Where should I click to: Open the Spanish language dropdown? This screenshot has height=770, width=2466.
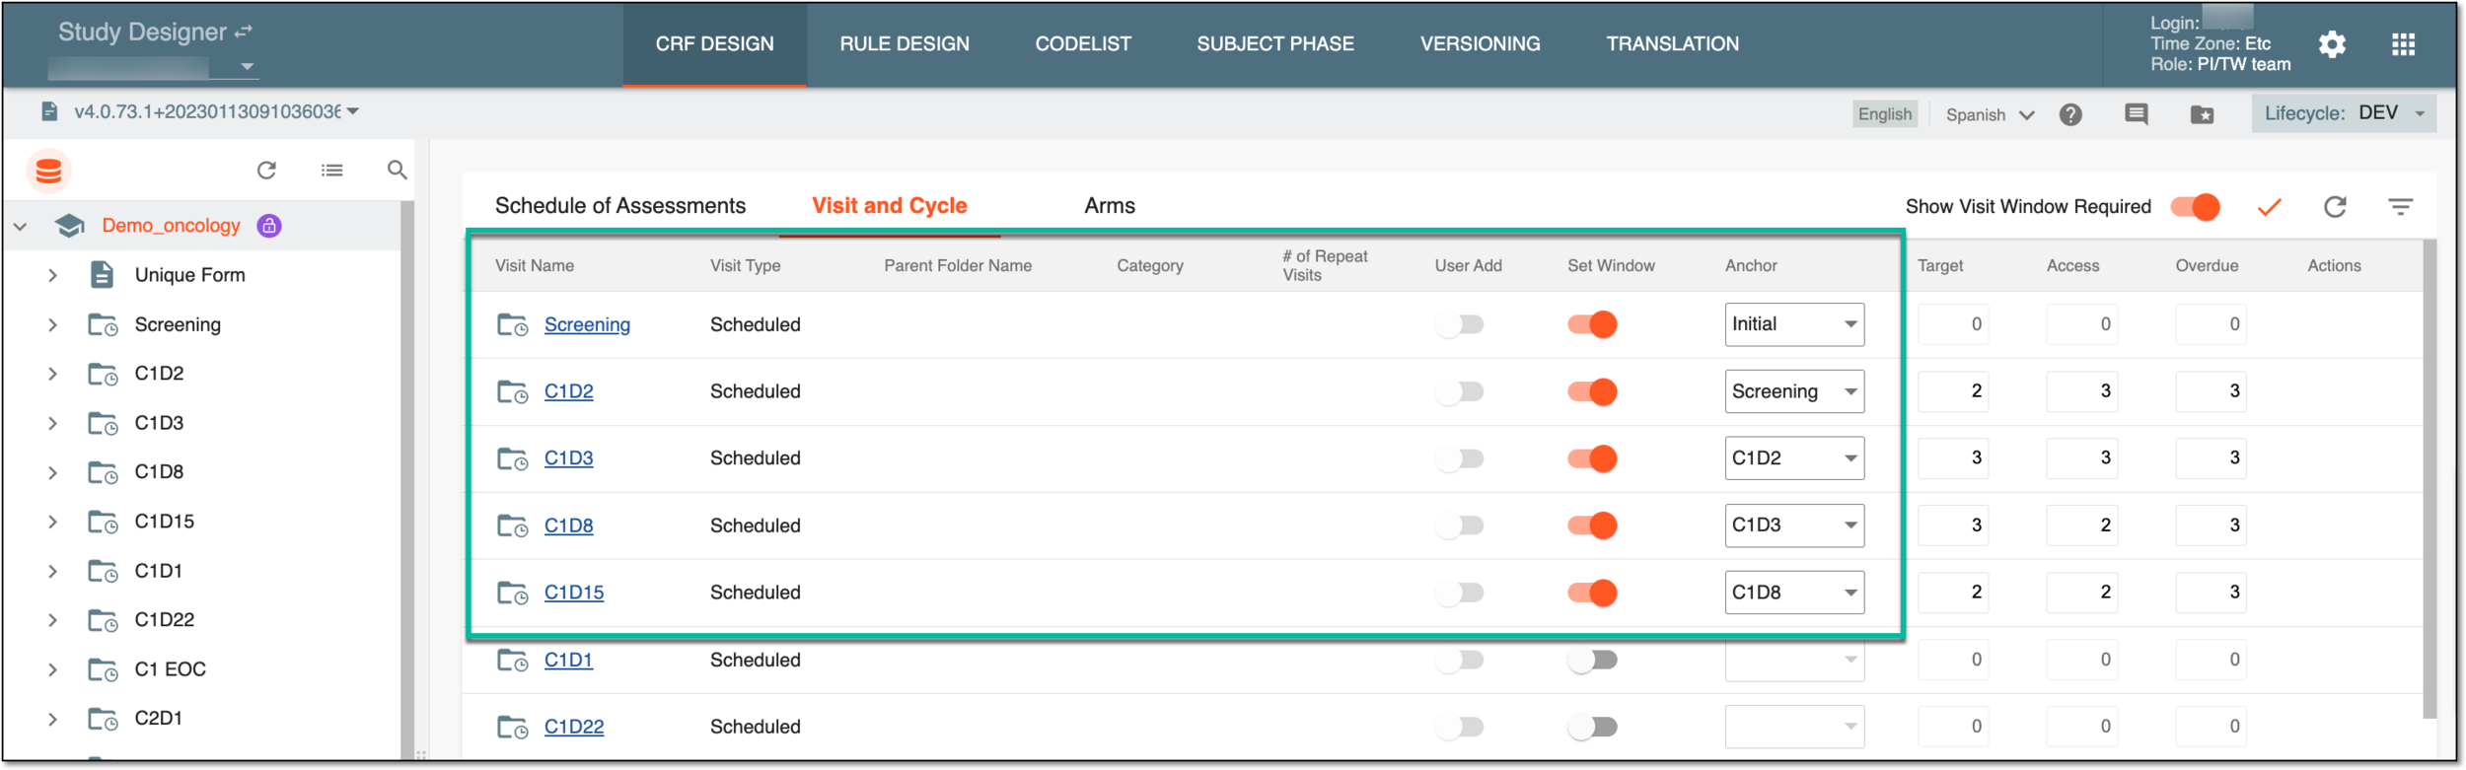coord(1989,114)
